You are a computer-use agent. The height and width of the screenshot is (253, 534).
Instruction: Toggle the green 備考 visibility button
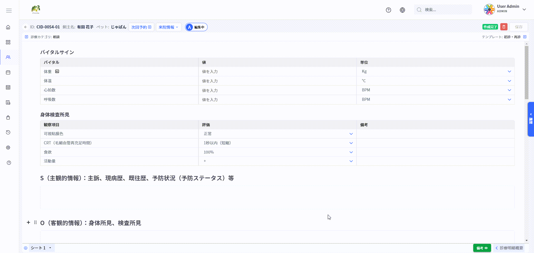pyautogui.click(x=482, y=248)
